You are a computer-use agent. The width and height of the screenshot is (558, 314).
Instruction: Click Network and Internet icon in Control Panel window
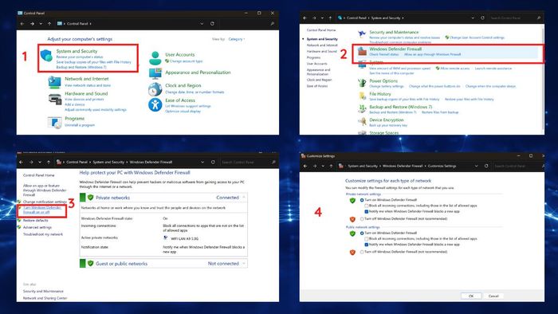click(x=54, y=82)
